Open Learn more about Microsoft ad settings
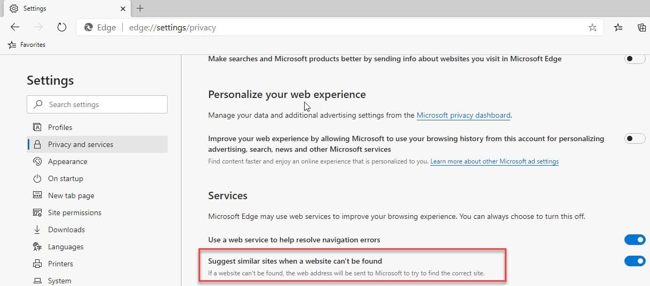The image size is (650, 286). (494, 161)
